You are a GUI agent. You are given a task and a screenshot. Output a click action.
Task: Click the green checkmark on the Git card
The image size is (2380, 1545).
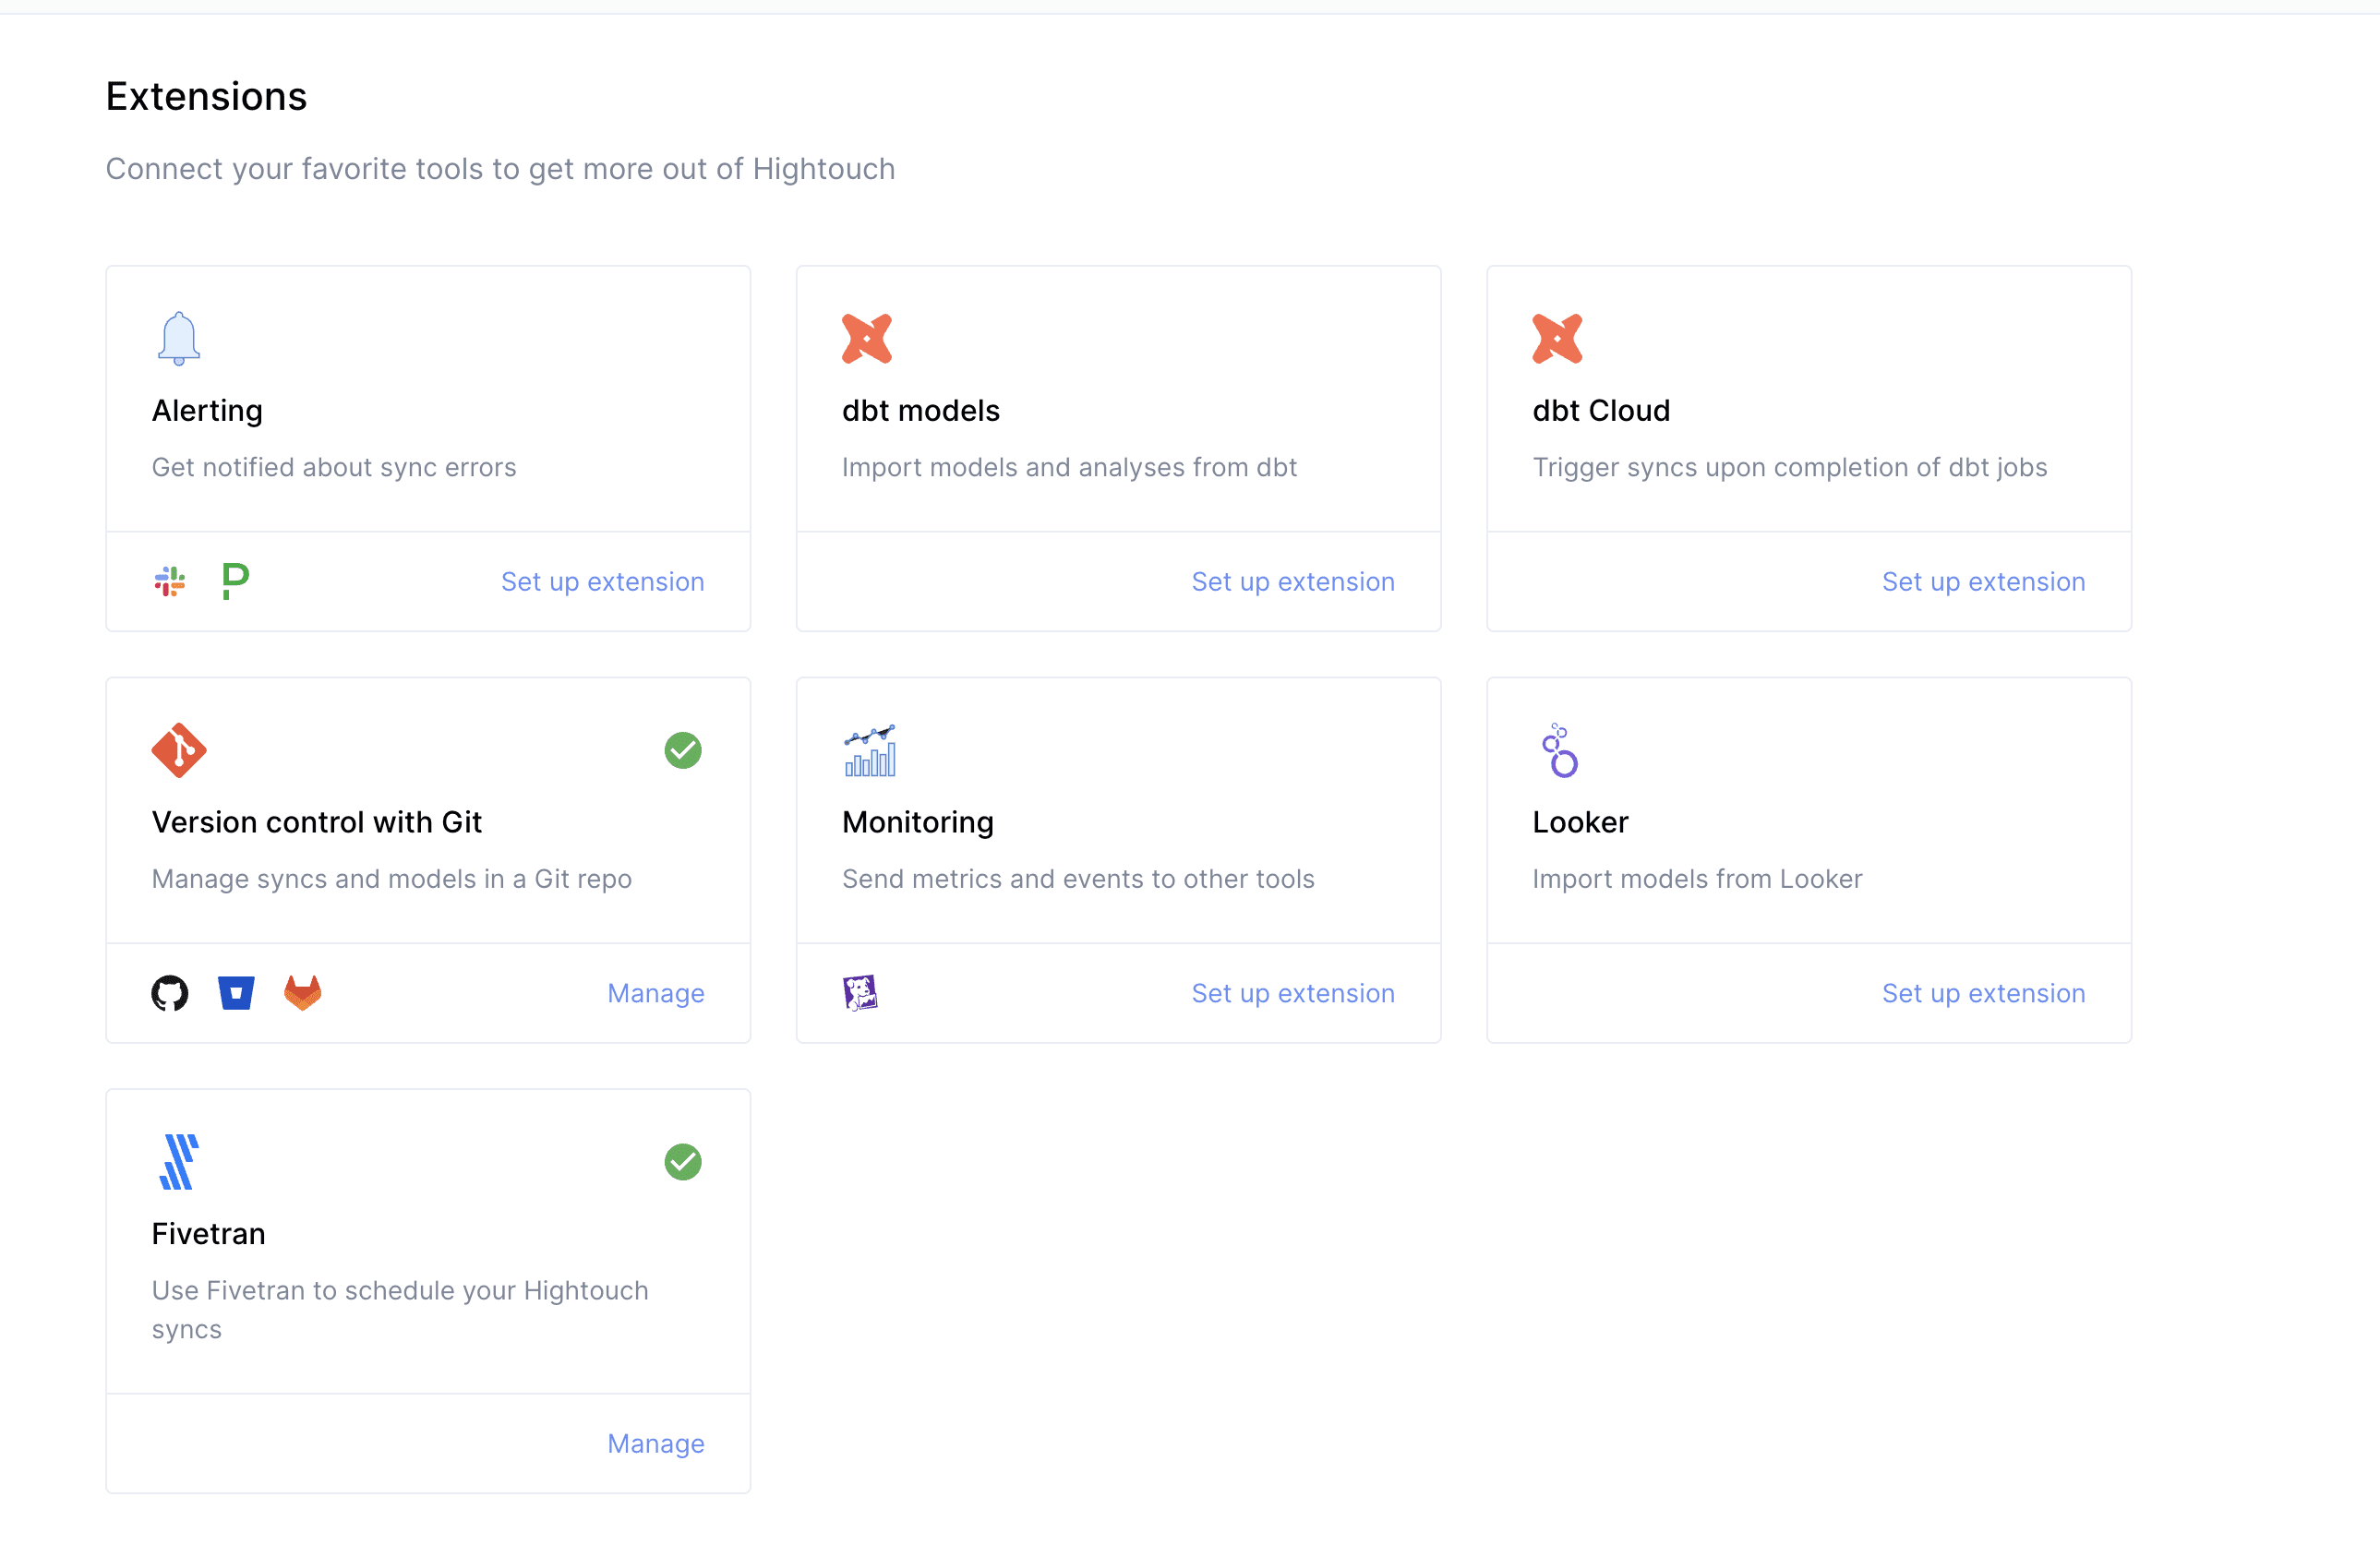[683, 750]
